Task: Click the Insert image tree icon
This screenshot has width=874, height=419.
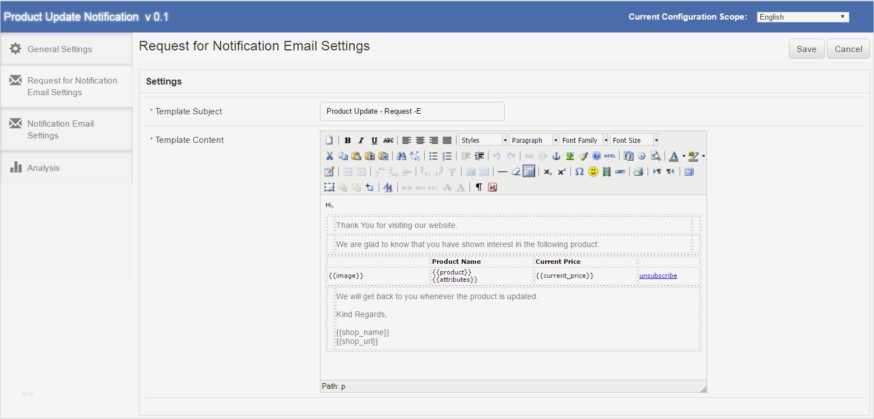Action: (570, 156)
